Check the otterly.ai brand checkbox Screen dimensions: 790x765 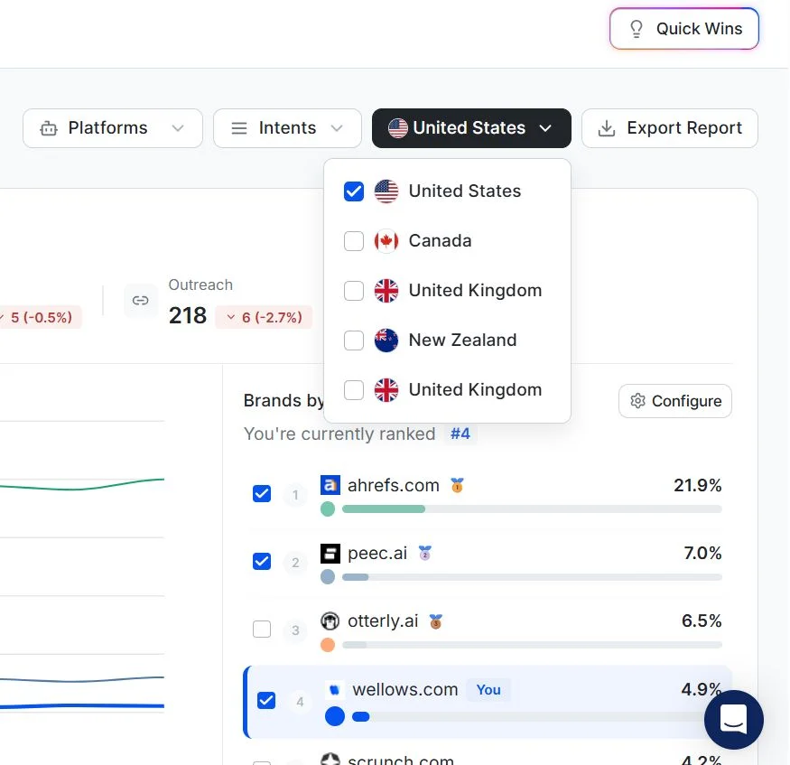coord(262,629)
